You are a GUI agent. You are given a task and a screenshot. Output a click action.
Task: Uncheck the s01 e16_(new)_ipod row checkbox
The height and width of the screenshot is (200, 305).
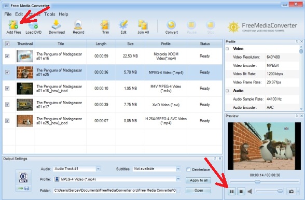[x=7, y=88]
